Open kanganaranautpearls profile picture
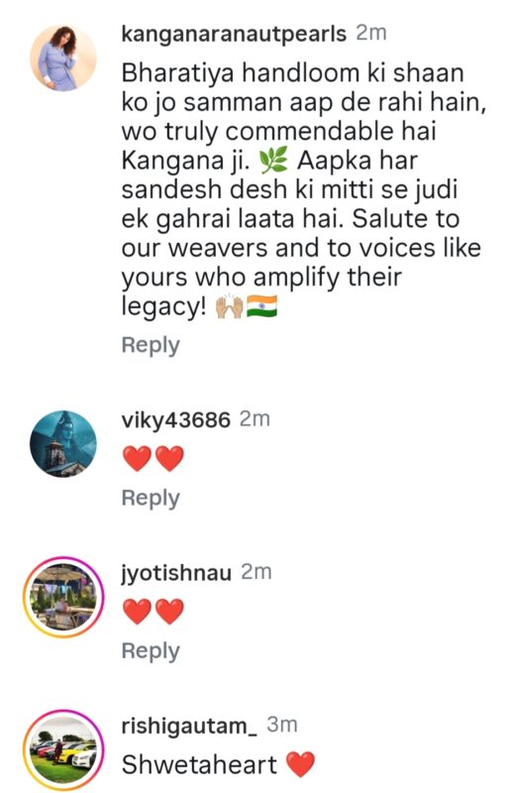Viewport: 508px width, 793px height. point(63,58)
